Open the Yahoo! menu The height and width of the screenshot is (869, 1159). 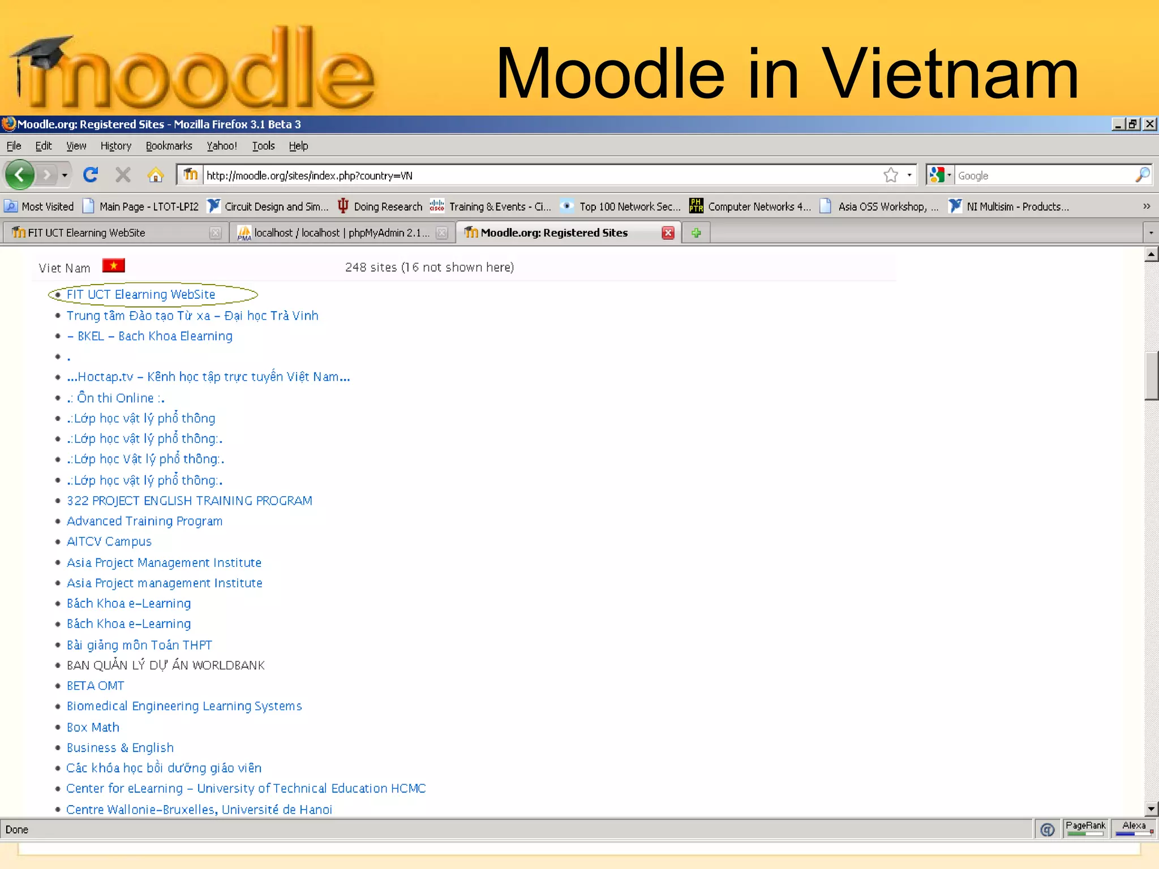[222, 146]
